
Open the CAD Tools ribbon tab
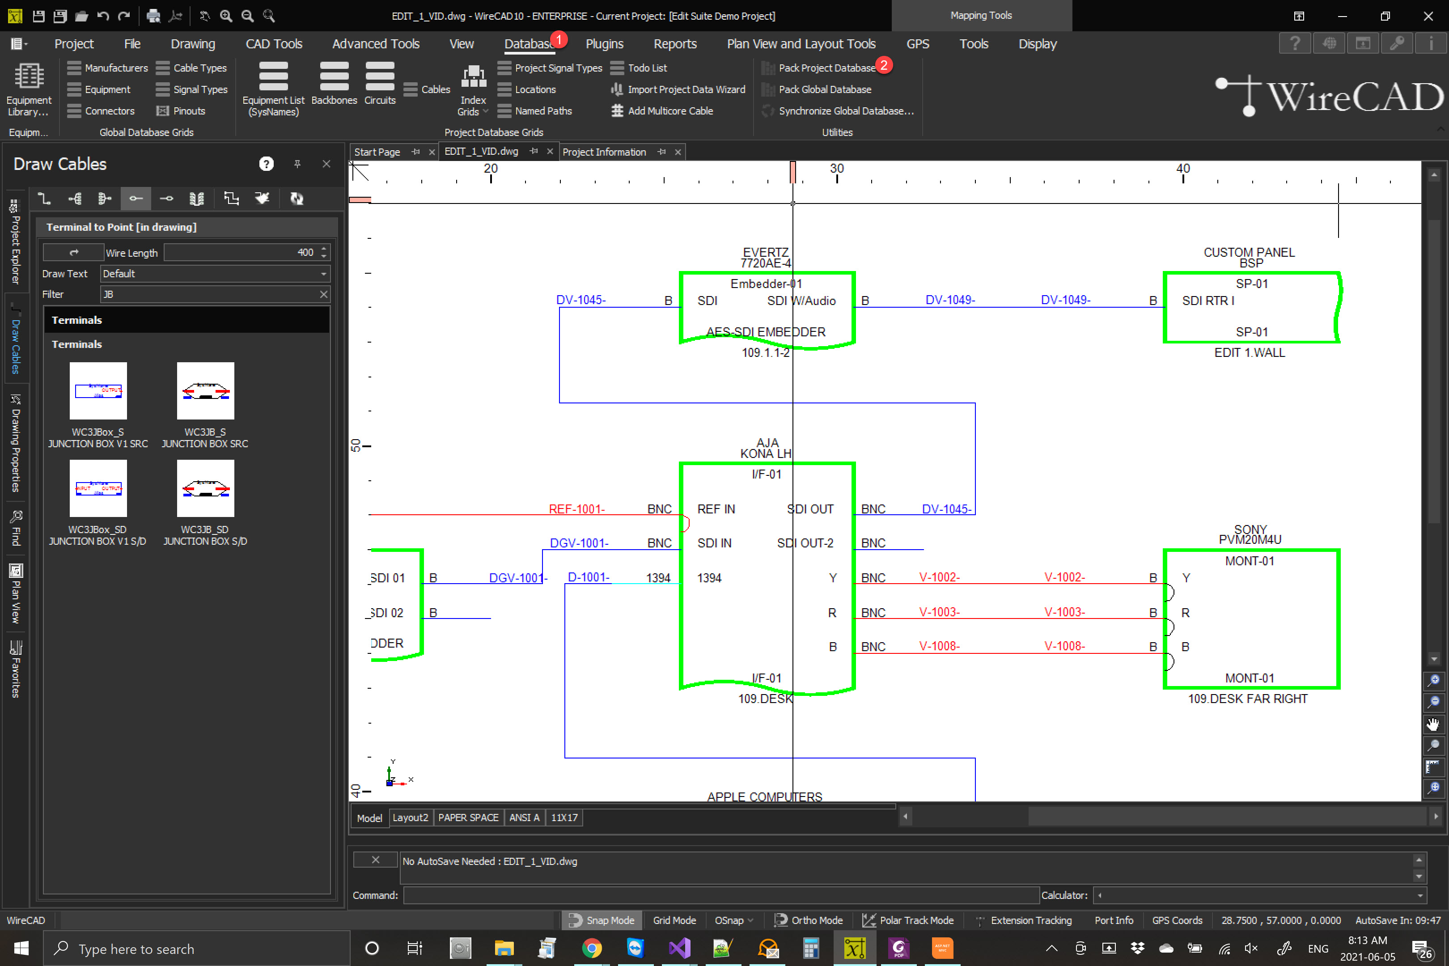(x=274, y=44)
